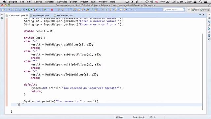
Task: Open the Apple menu
Action: 4,2
